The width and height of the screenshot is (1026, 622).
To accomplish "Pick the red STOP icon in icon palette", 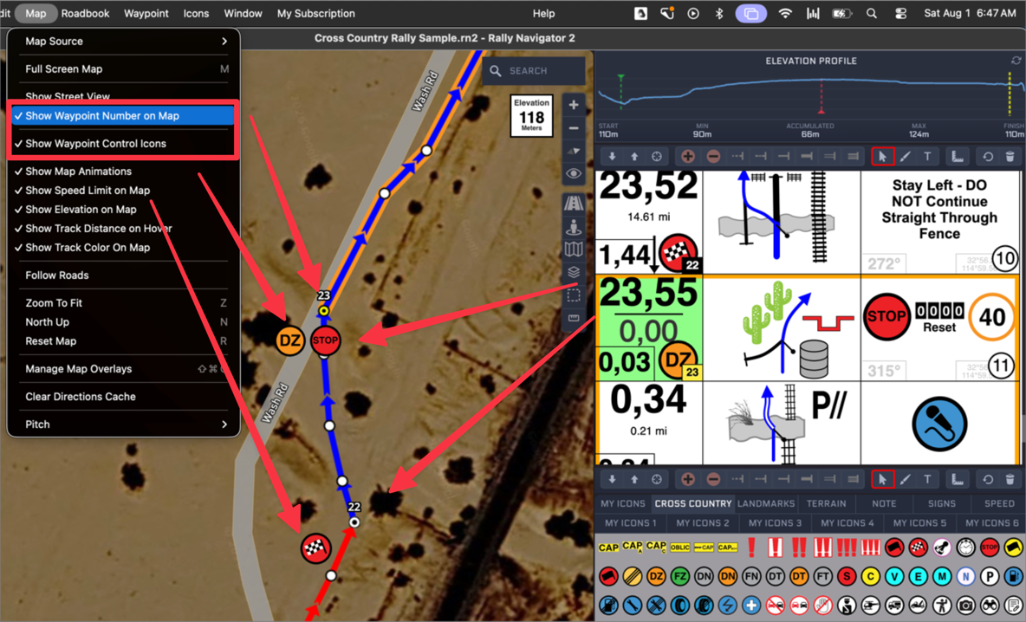I will 990,547.
